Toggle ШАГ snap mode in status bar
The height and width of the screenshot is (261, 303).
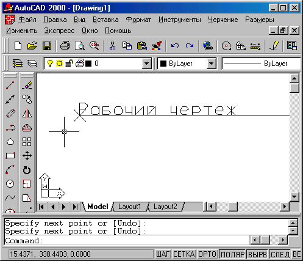[x=163, y=254]
